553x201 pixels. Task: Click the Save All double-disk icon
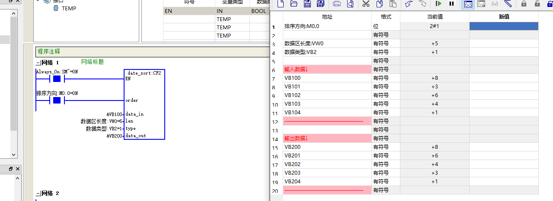coord(320,4)
